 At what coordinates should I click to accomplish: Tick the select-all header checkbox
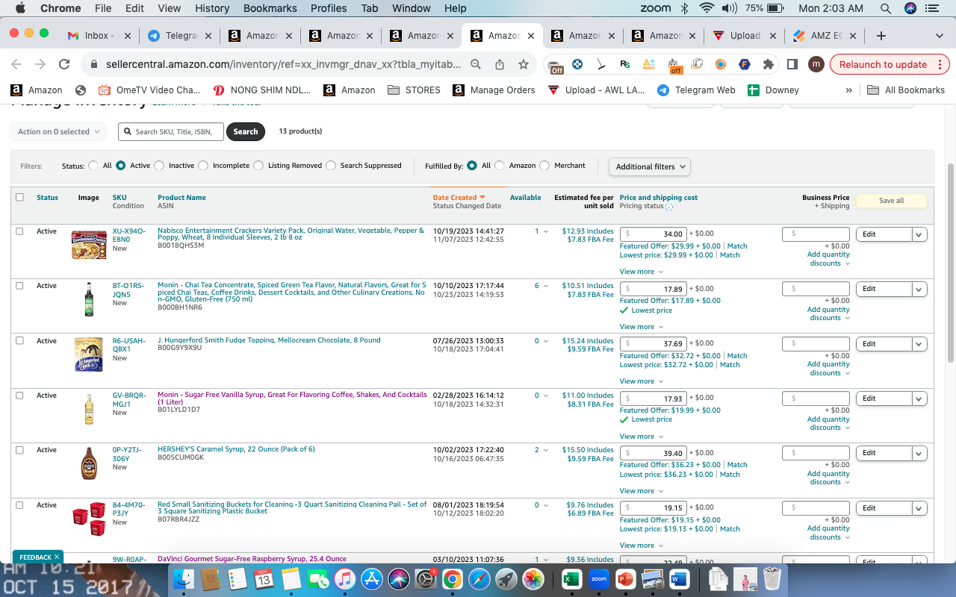coord(19,197)
